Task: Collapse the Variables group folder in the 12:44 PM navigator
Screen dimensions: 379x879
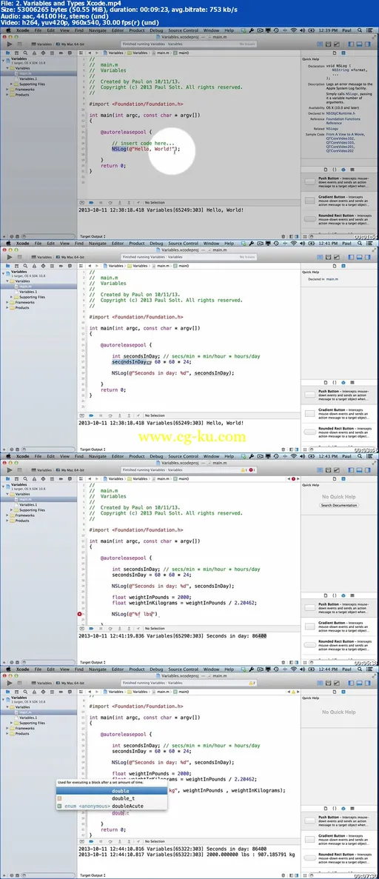Action: pyautogui.click(x=8, y=707)
